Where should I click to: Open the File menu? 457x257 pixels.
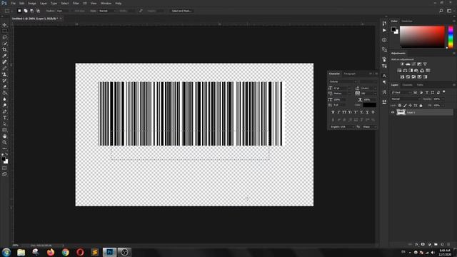pyautogui.click(x=13, y=3)
